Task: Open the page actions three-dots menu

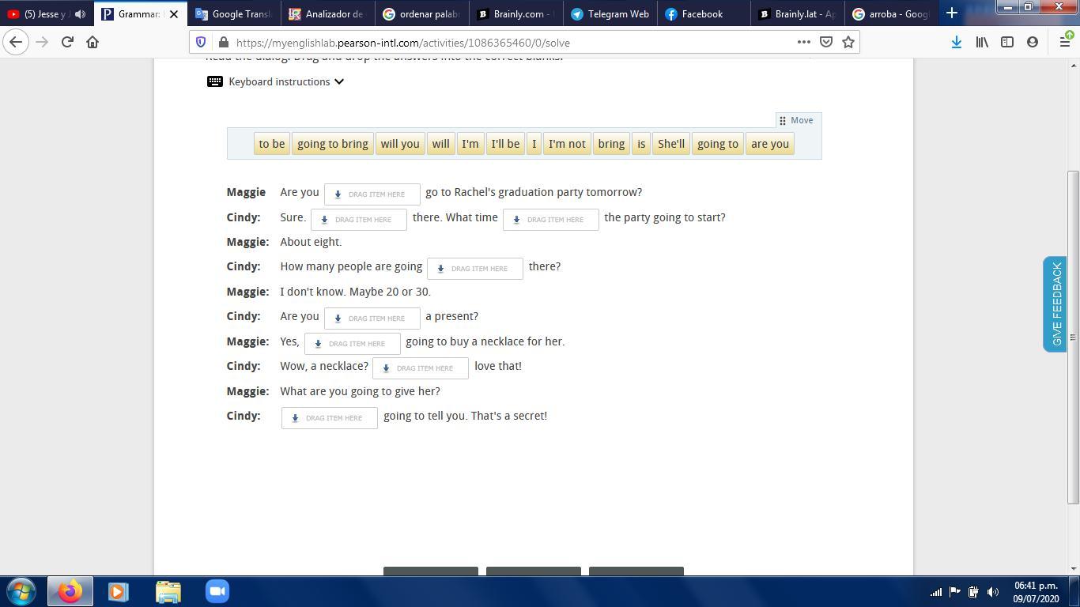Action: (803, 42)
